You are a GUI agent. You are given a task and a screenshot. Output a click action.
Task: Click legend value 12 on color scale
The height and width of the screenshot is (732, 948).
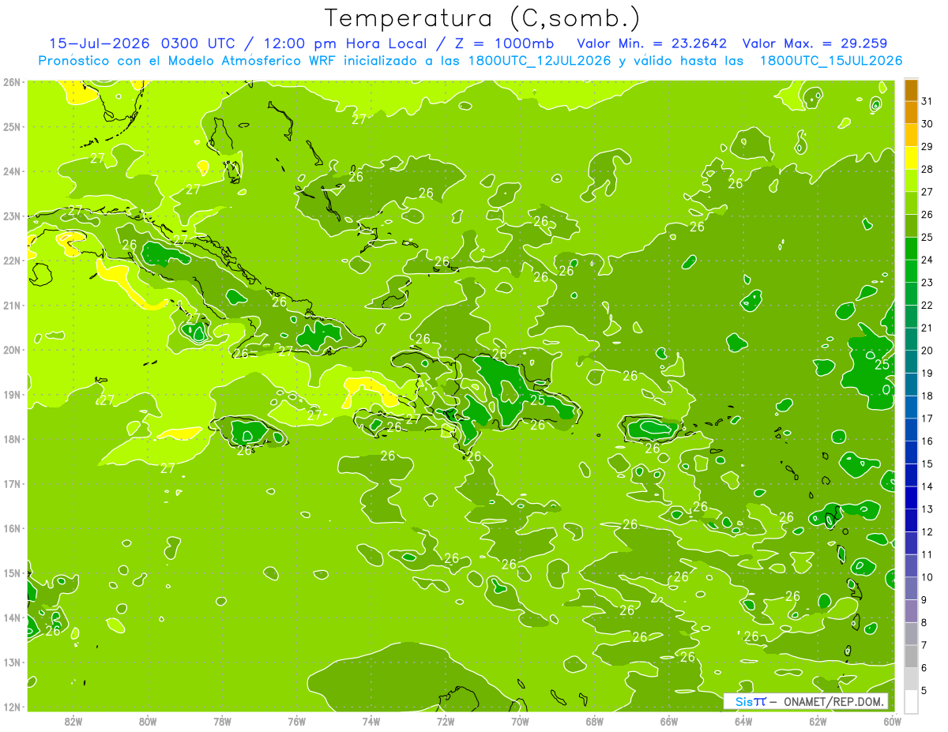click(x=927, y=532)
